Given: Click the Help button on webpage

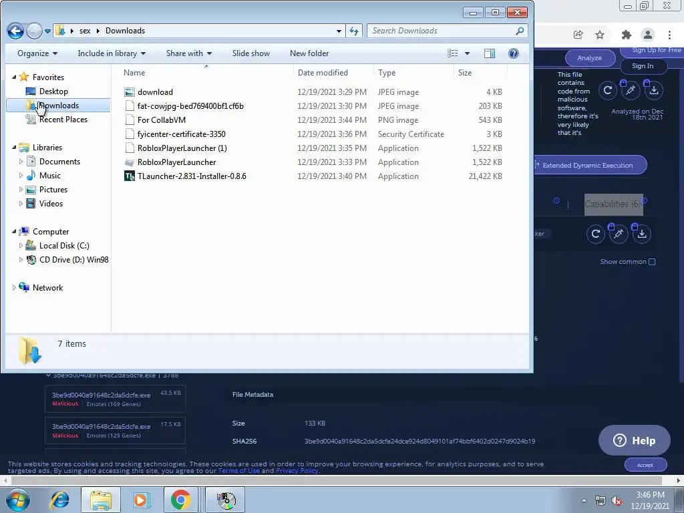Looking at the screenshot, I should (635, 441).
